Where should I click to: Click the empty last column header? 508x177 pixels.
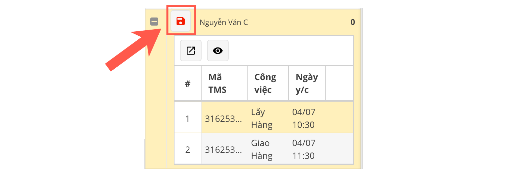pos(339,83)
